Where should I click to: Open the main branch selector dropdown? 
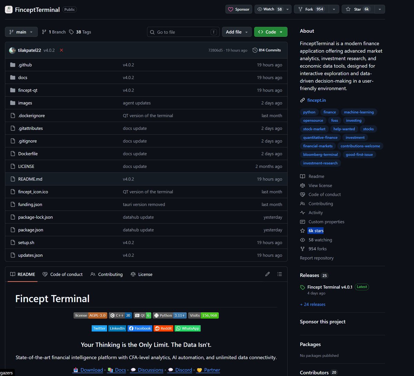[21, 32]
